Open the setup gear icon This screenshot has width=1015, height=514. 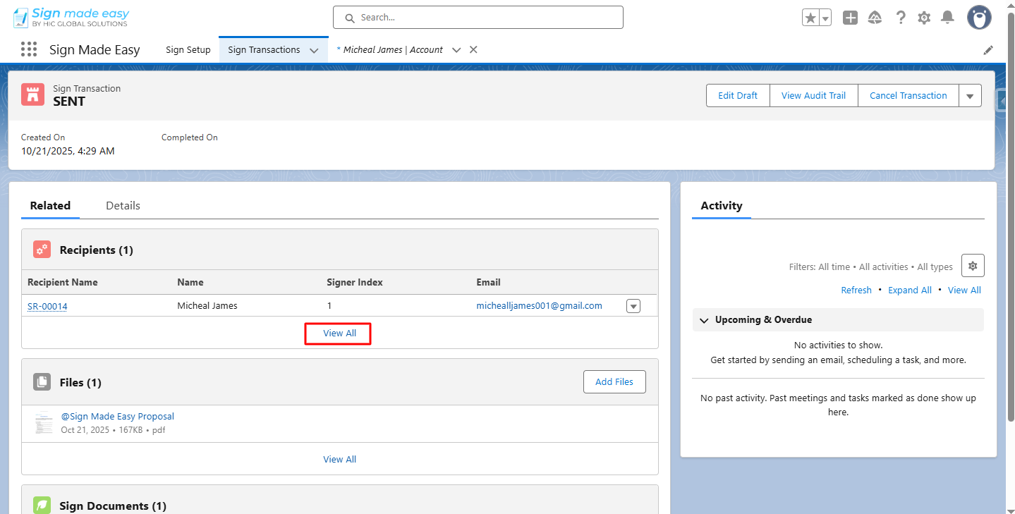click(924, 18)
